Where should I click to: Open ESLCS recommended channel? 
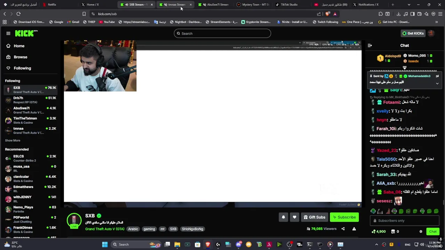click(31, 158)
